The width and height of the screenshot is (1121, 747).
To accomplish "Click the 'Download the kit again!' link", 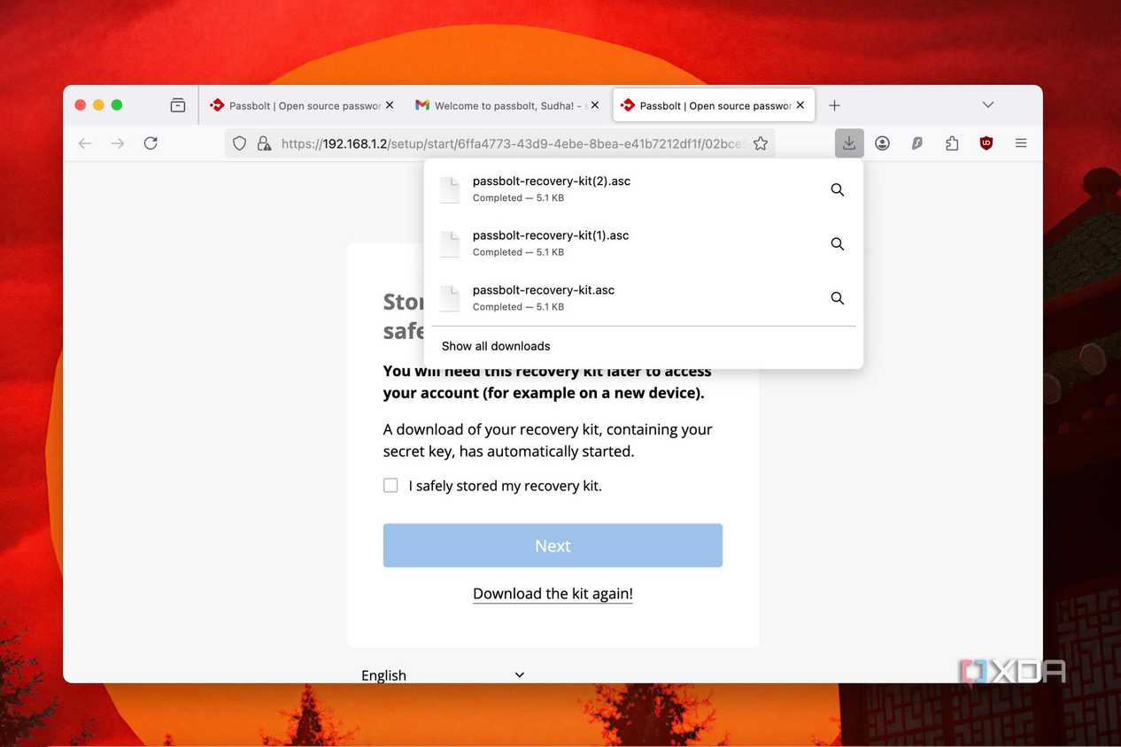I will point(553,594).
